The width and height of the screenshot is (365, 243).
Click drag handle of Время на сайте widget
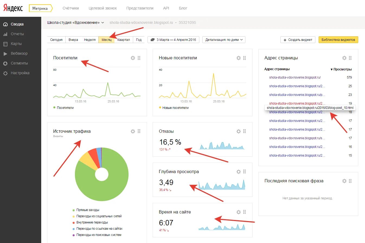pos(245,212)
